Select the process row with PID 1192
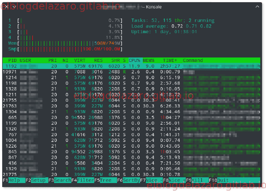Image resolution: width=266 pixels, height=191 pixels. tap(131, 66)
